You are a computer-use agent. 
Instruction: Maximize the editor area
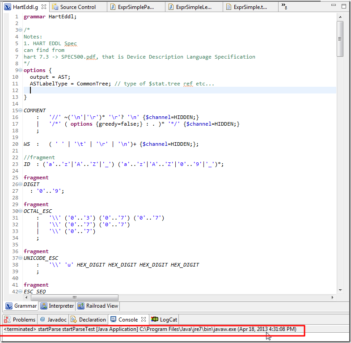click(344, 6)
